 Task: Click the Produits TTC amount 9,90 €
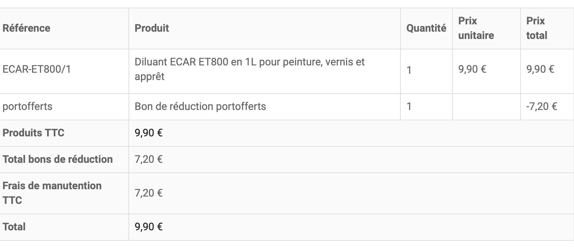[x=149, y=133]
